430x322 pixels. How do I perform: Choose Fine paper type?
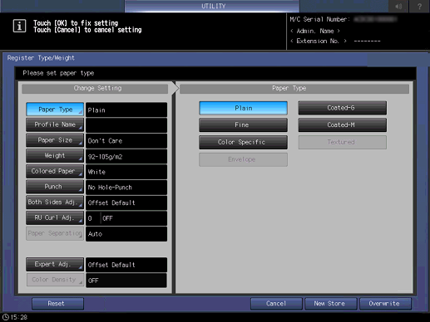click(243, 125)
